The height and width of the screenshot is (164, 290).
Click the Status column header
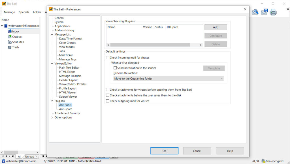tap(159, 27)
